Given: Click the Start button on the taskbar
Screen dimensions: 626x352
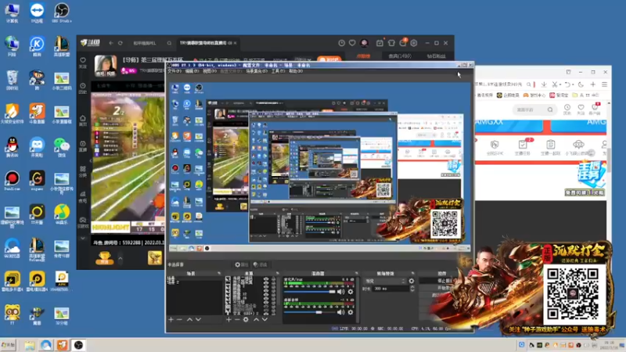Looking at the screenshot, I should click(9, 345).
